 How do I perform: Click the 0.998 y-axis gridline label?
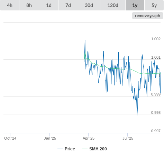156,113
